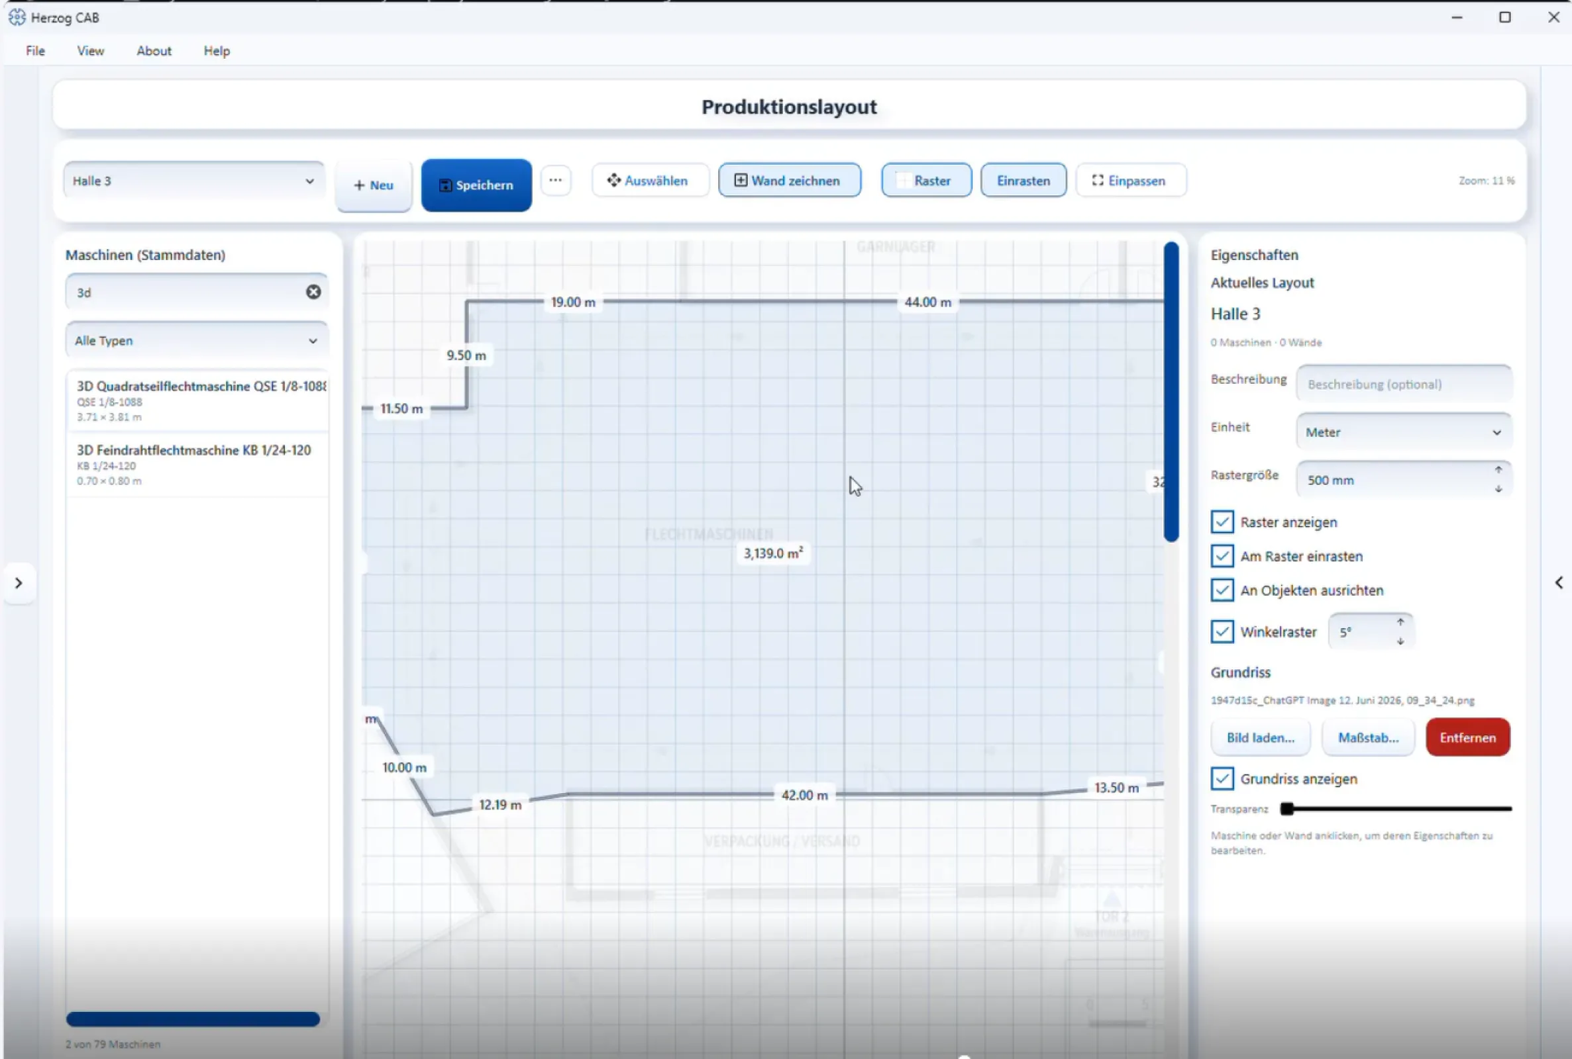Screen dimensions: 1572x1059
Task: Open the File menu
Action: tap(35, 51)
